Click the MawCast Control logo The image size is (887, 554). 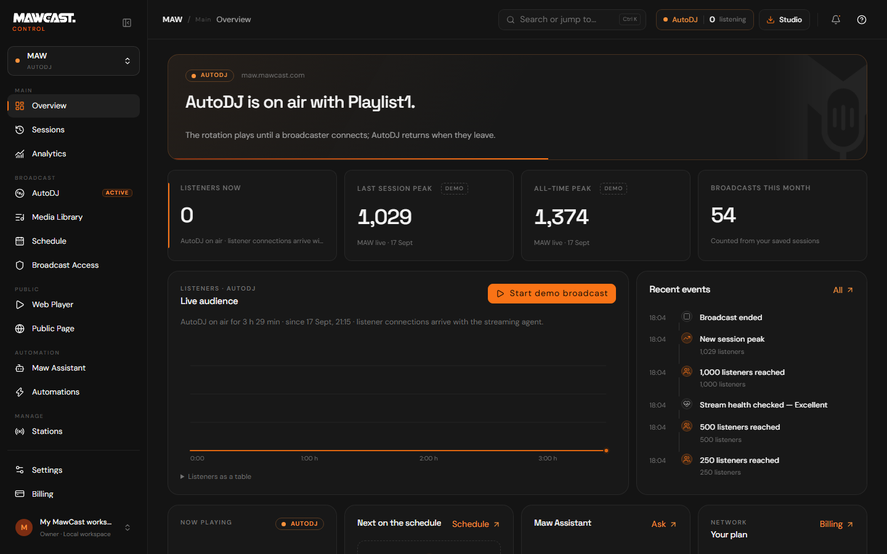pyautogui.click(x=44, y=22)
